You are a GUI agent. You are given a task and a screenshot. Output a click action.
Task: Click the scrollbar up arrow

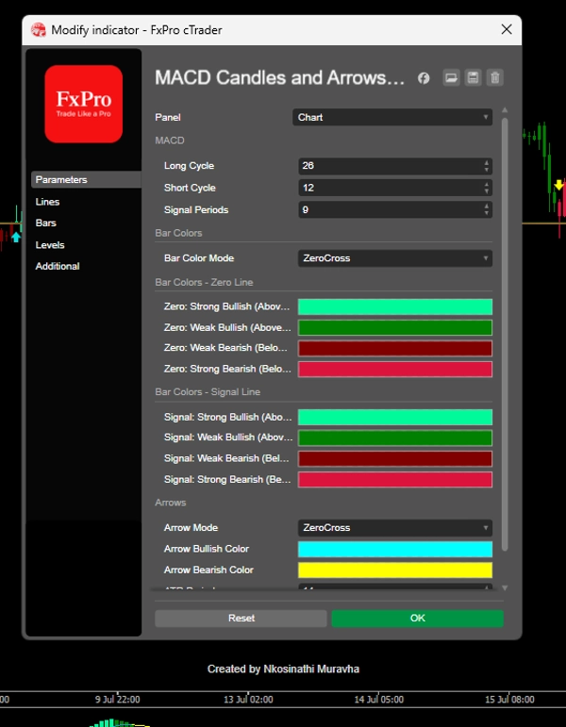tap(505, 110)
